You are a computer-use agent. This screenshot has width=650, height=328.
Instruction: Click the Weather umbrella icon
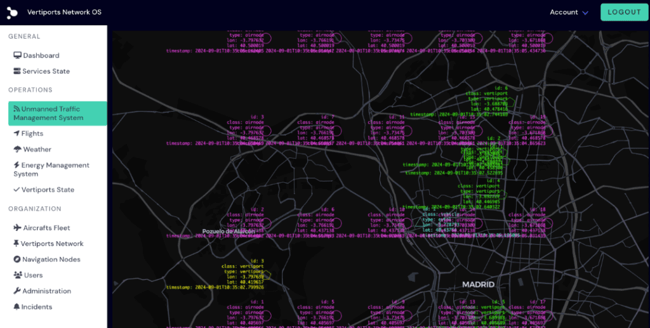[17, 150]
